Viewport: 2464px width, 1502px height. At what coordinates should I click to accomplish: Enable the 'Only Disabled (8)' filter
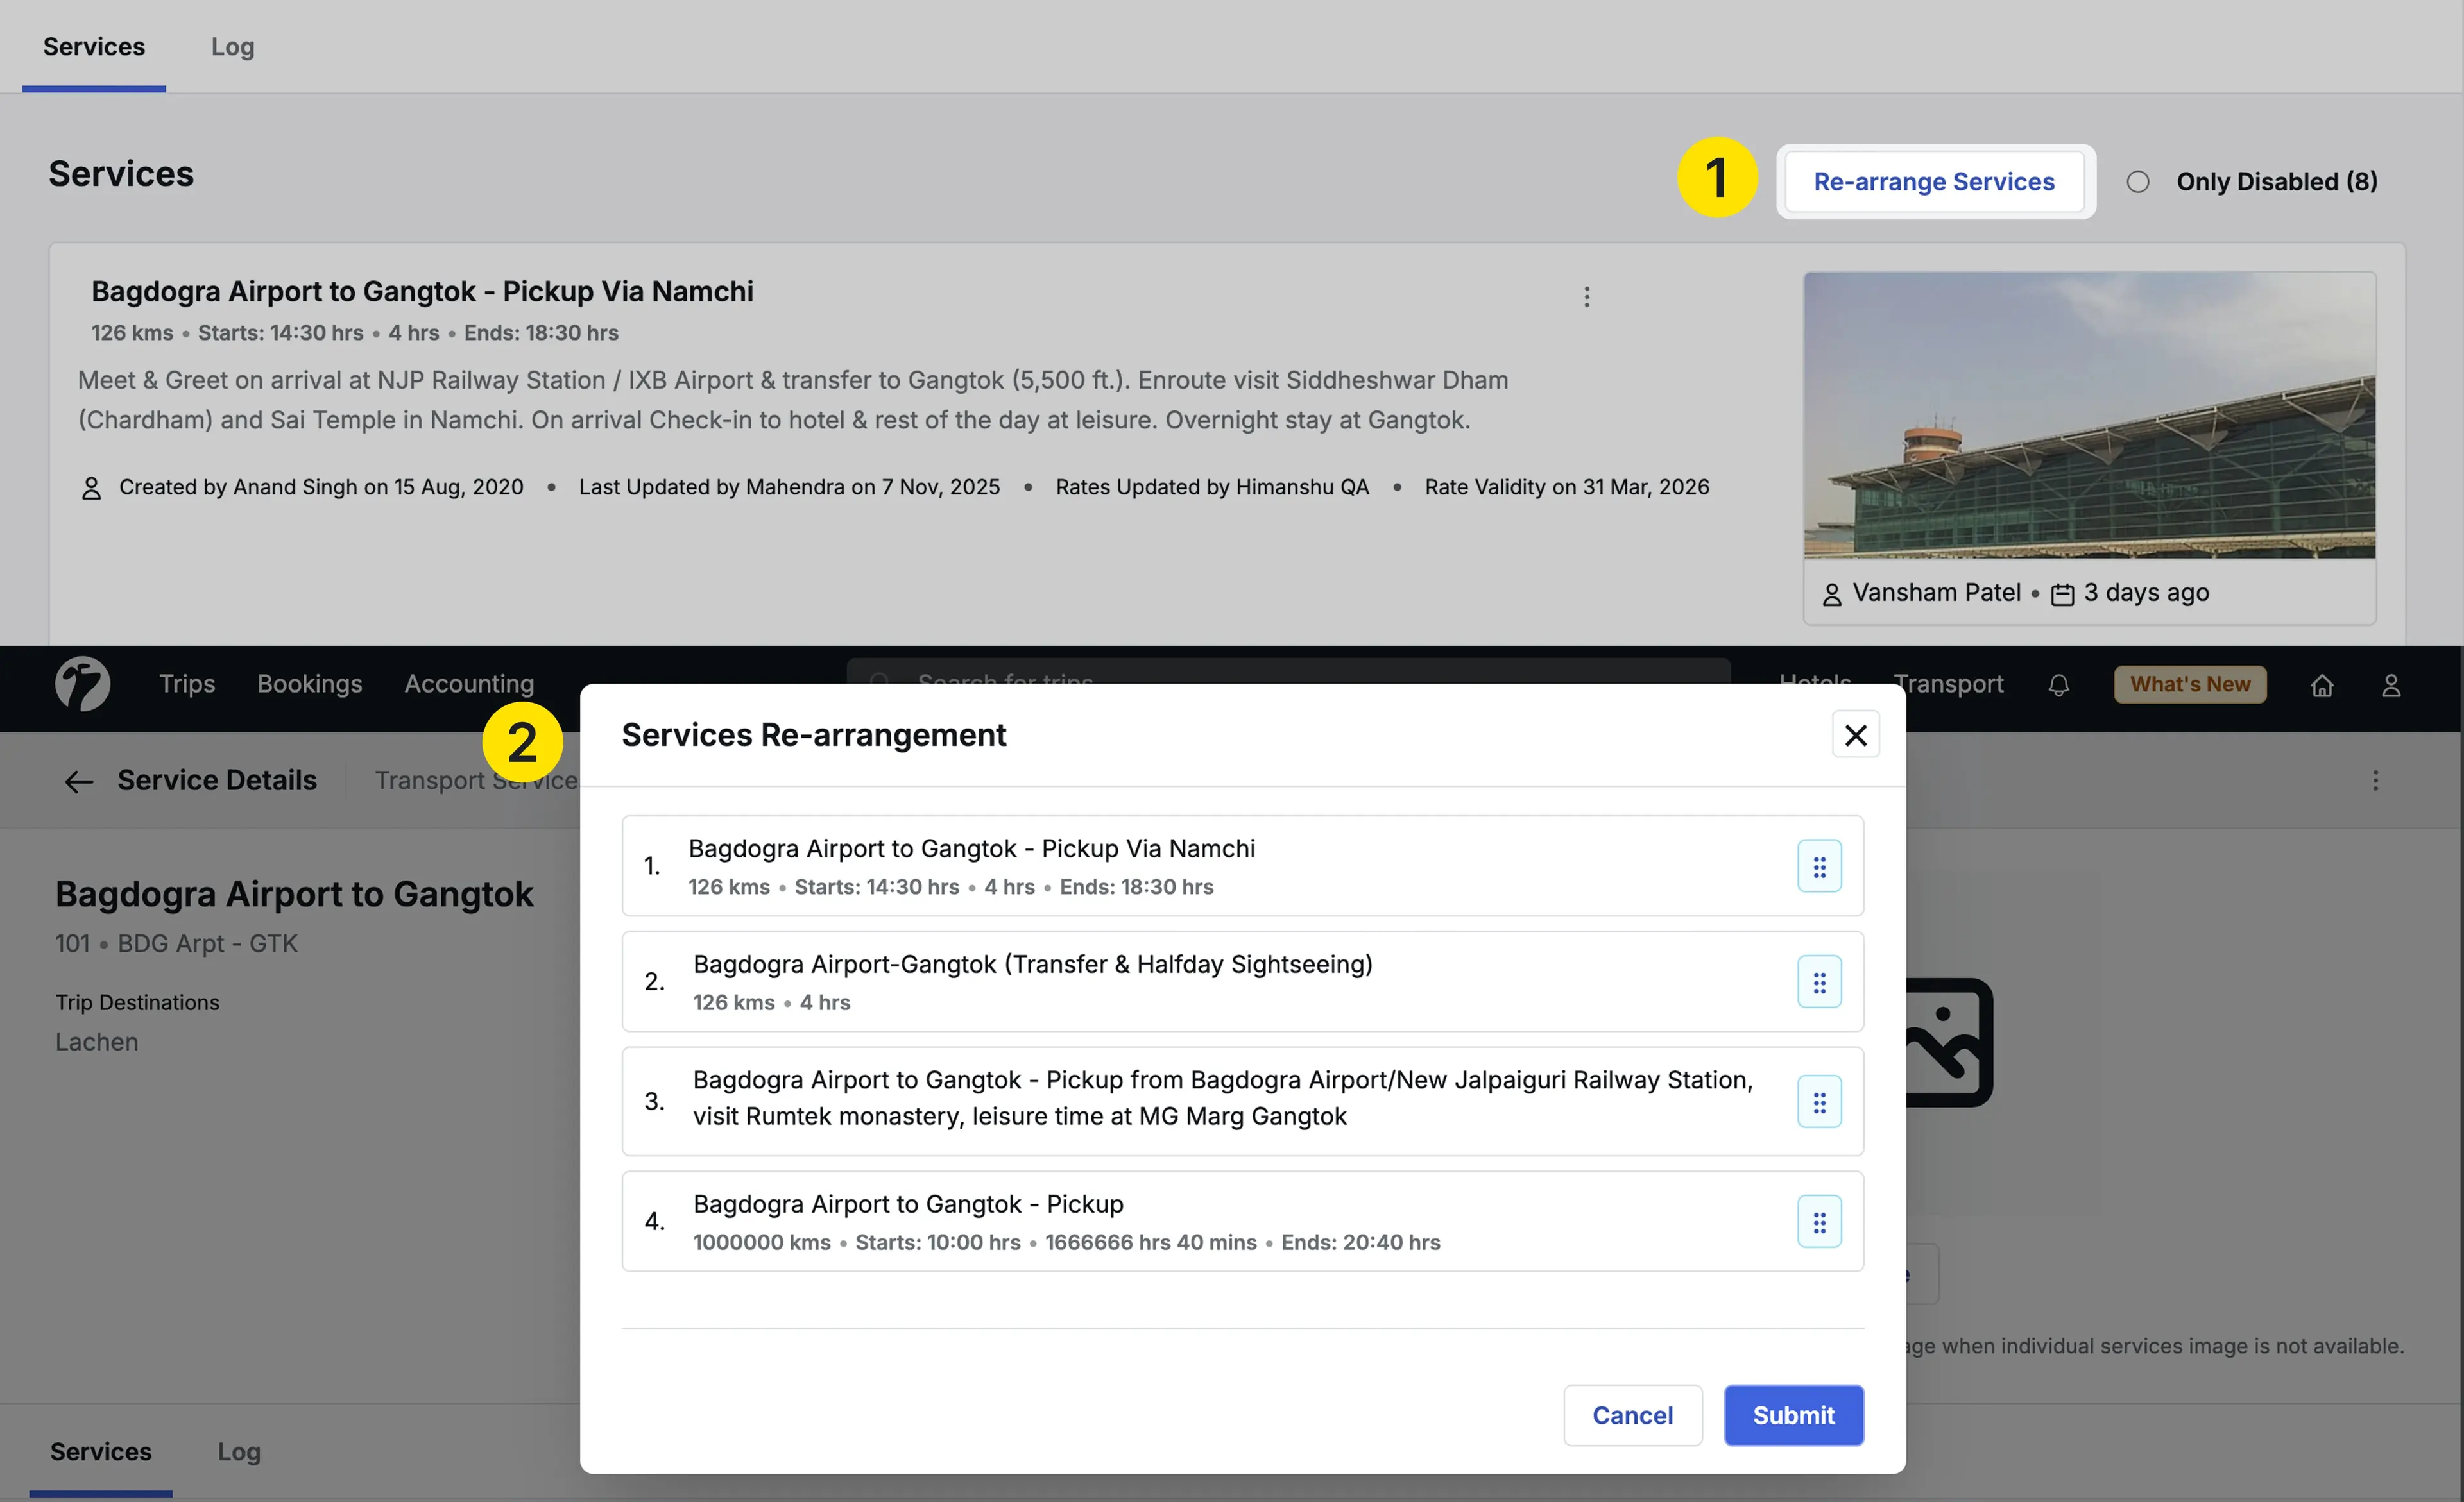(x=2138, y=181)
